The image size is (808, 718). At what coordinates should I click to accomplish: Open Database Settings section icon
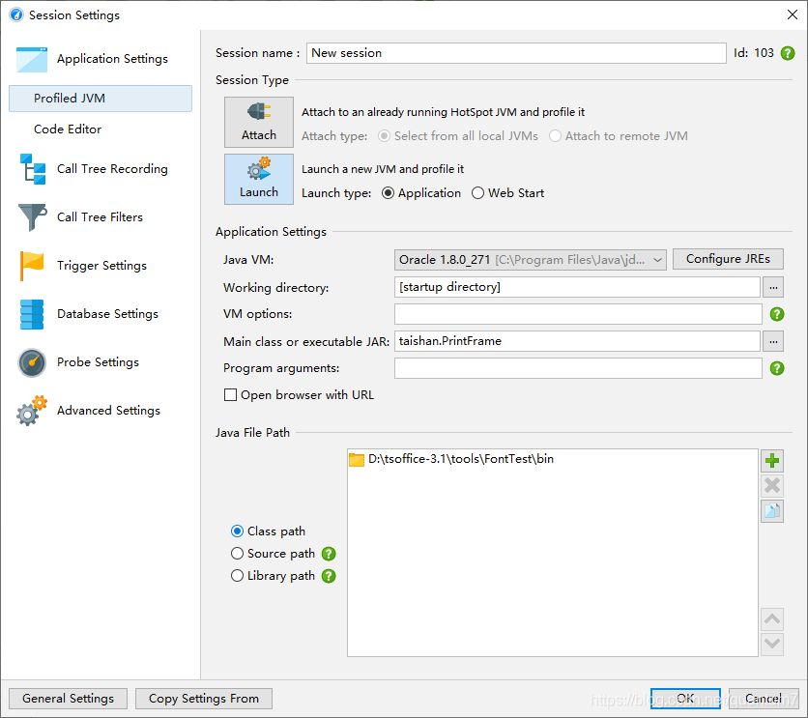pos(32,314)
